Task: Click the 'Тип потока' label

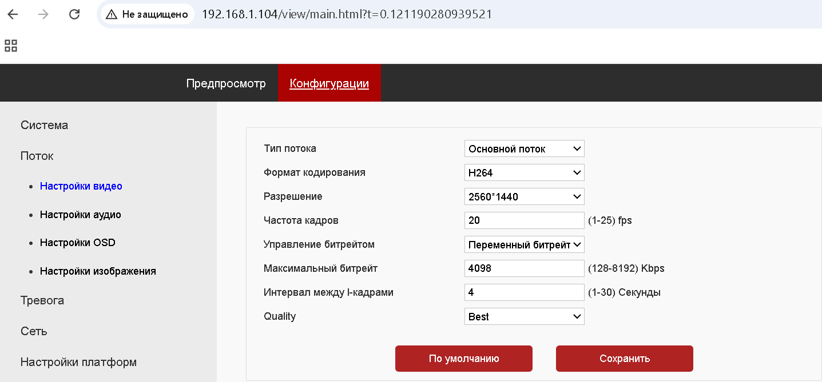Action: tap(290, 148)
